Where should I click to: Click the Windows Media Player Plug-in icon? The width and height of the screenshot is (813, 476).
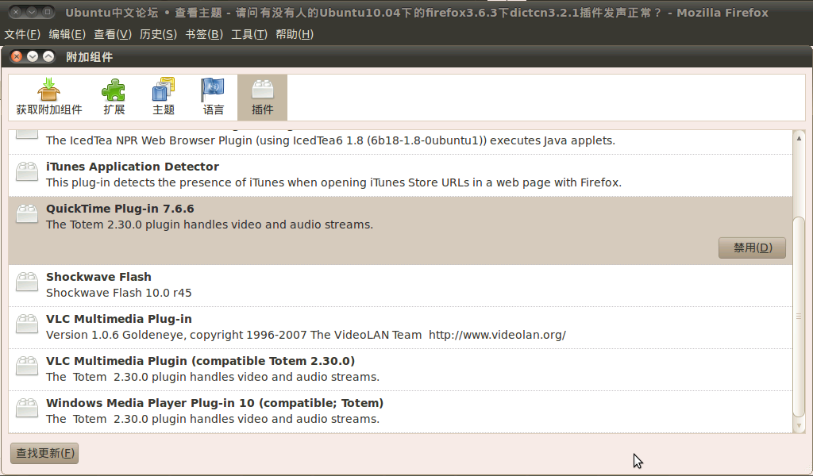pyautogui.click(x=26, y=408)
